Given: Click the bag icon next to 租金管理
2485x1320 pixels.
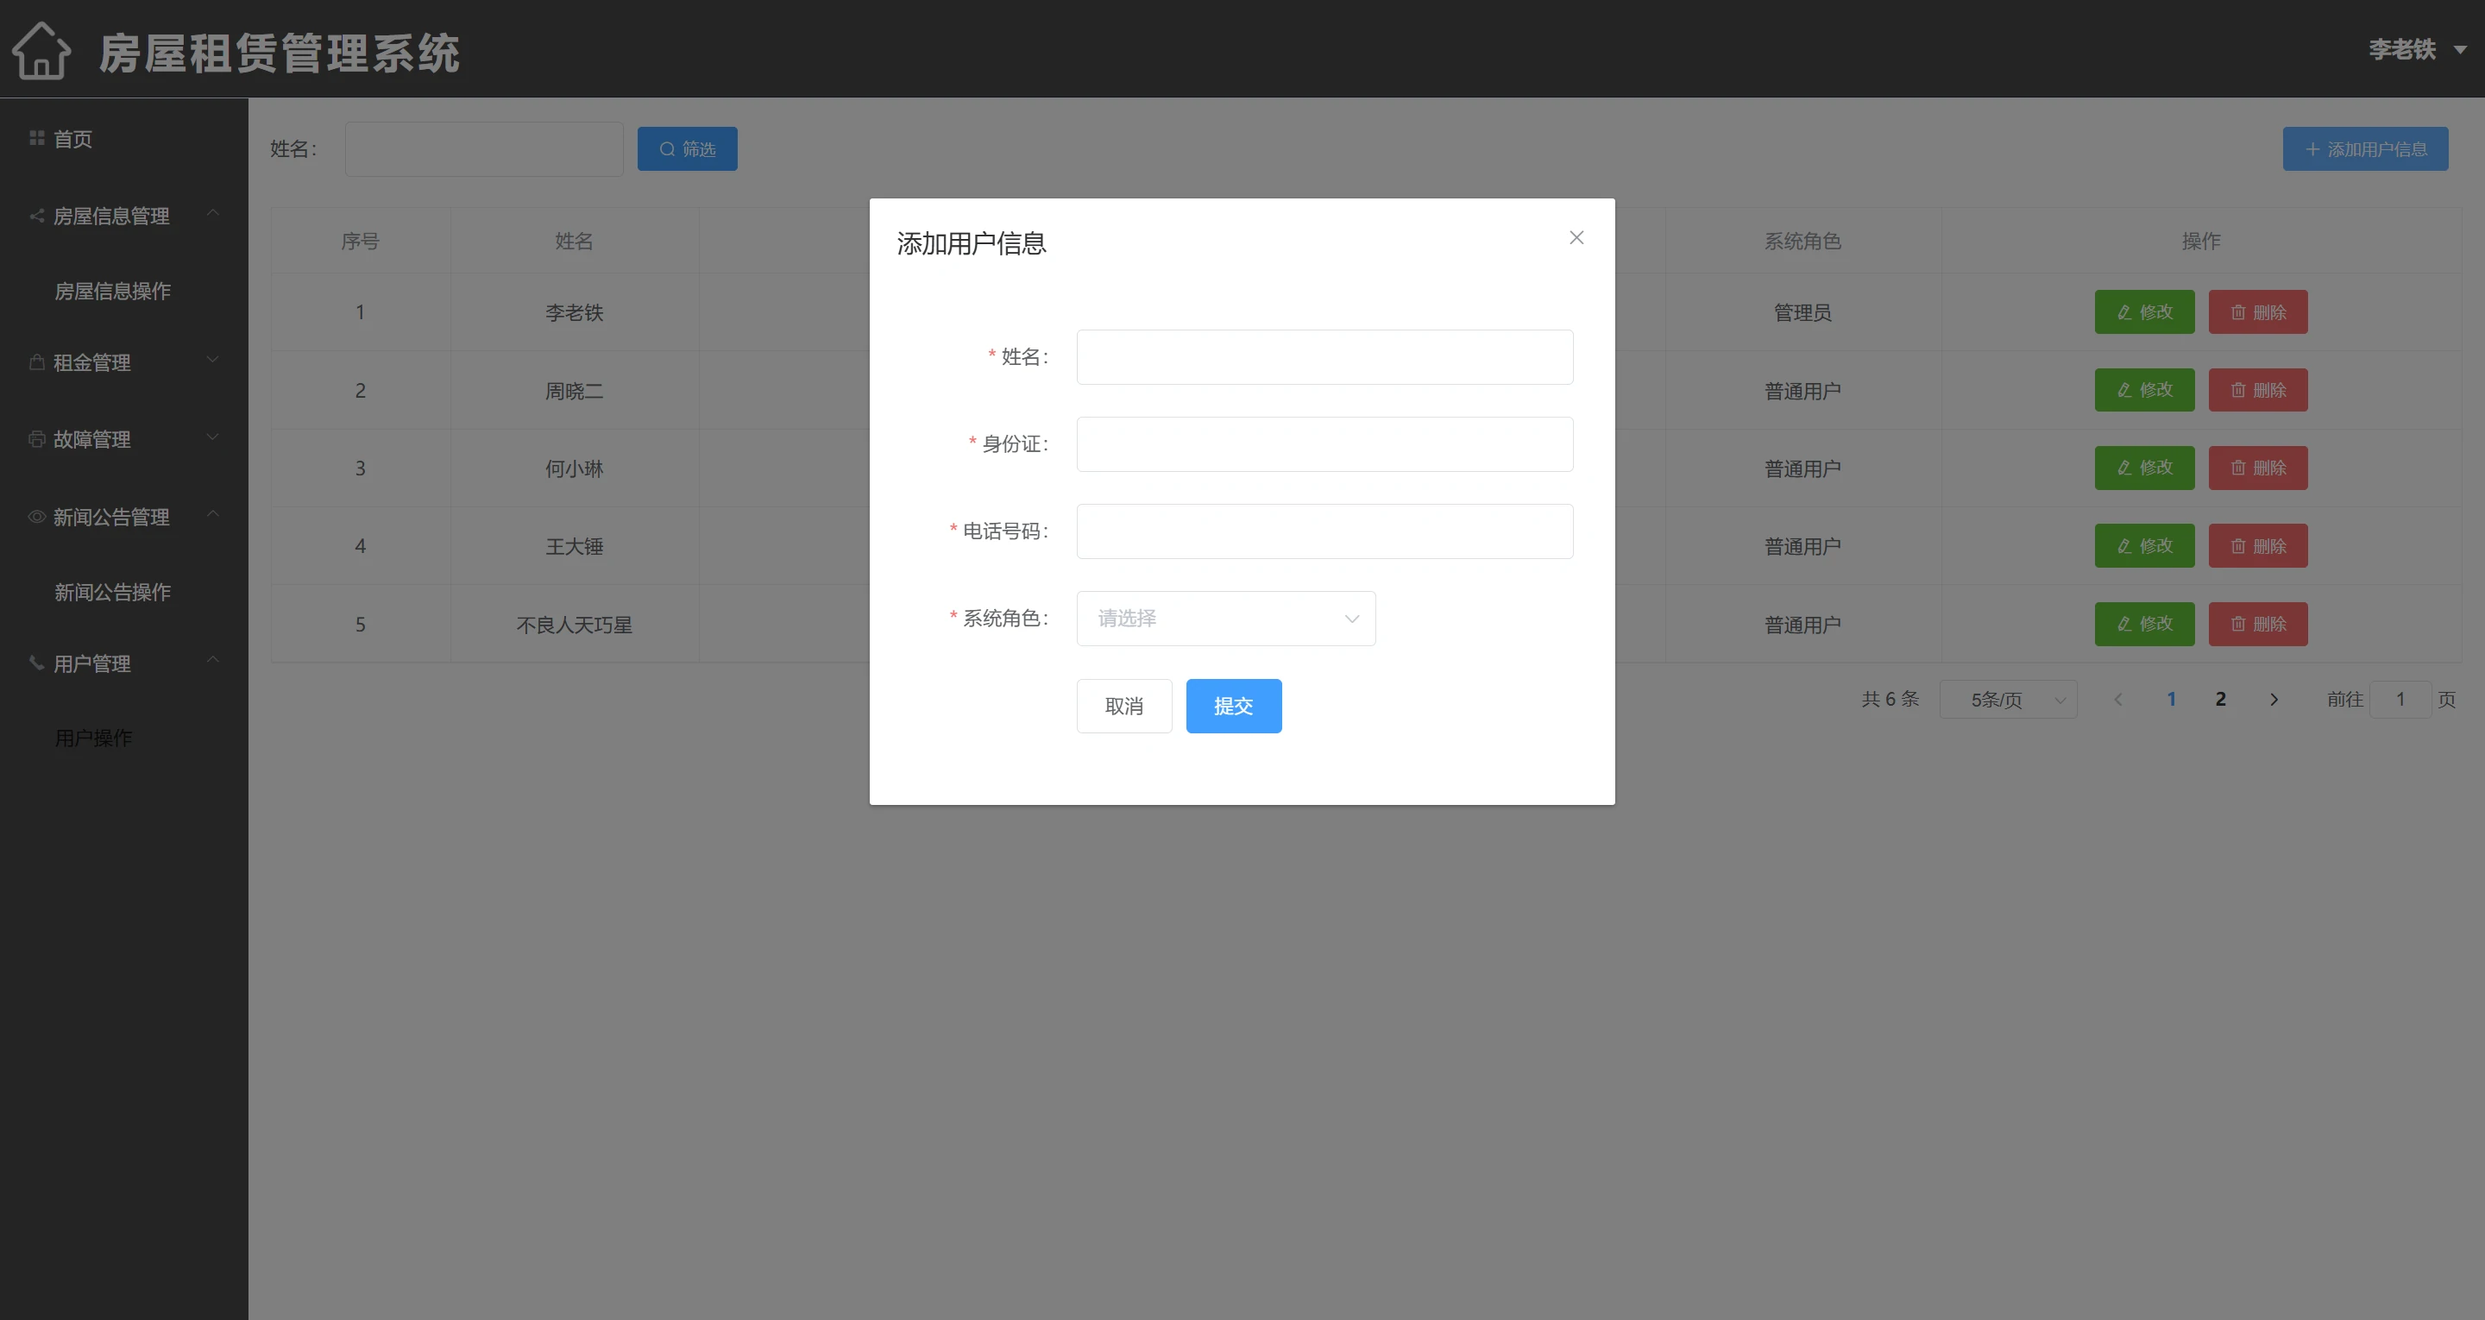Looking at the screenshot, I should [36, 363].
